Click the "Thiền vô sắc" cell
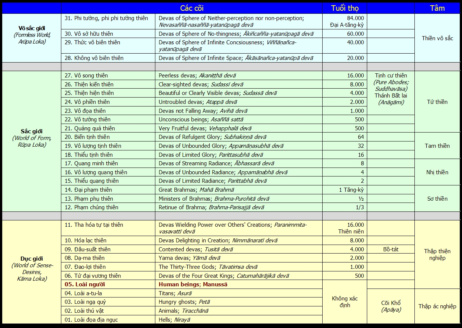The width and height of the screenshot is (462, 328). pos(437,38)
